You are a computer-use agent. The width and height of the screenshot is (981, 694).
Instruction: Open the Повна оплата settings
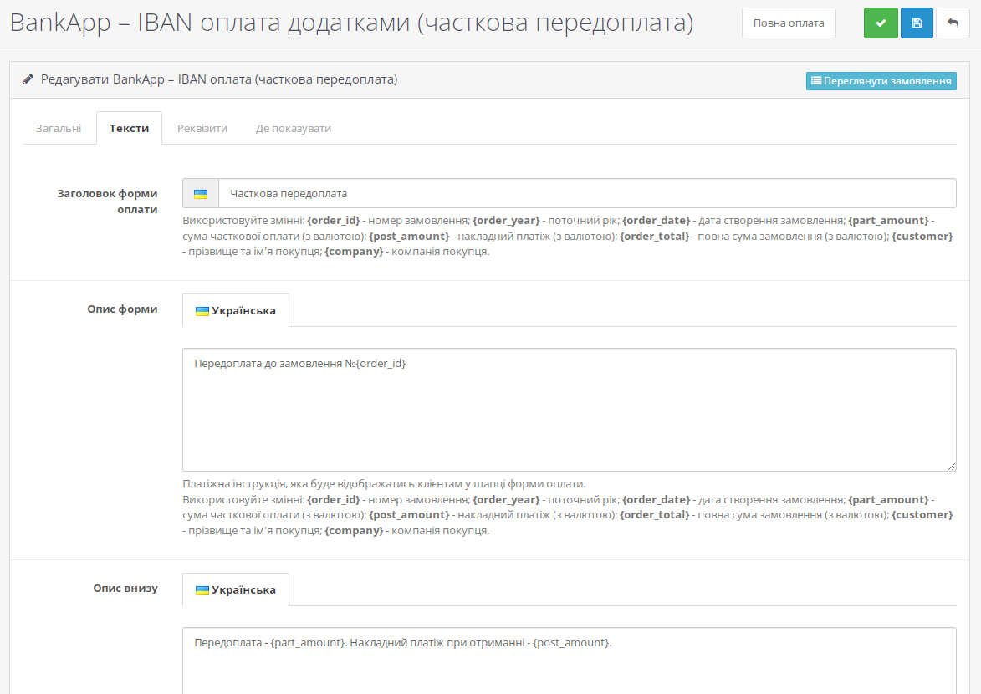point(789,23)
